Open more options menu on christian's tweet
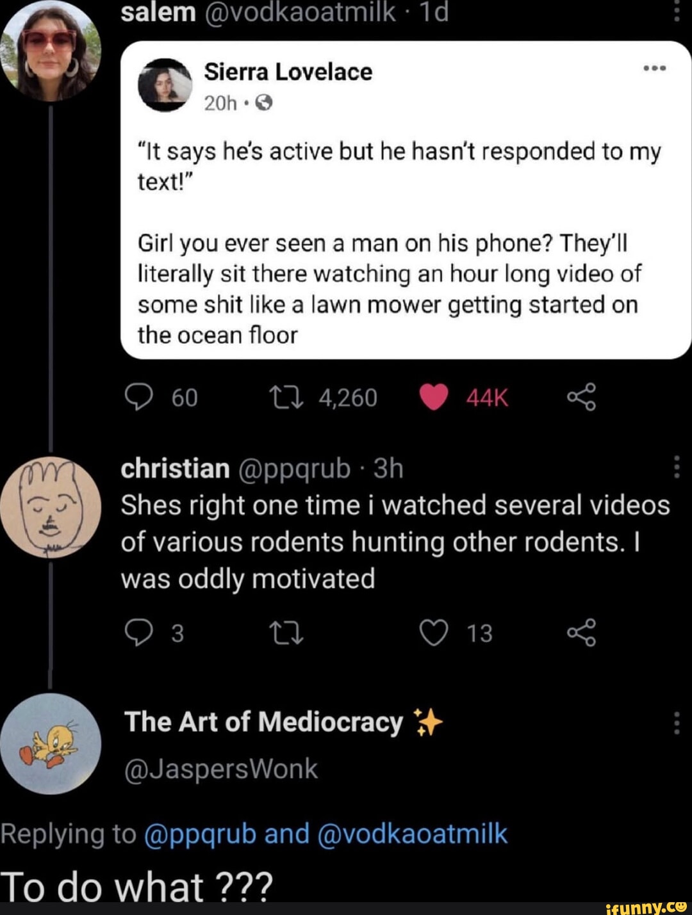Screen dimensions: 692x915 [x=677, y=467]
